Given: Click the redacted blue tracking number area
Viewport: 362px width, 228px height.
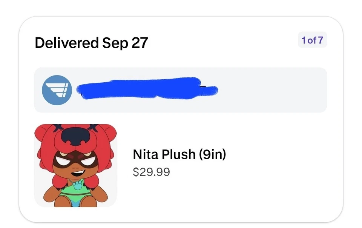Looking at the screenshot, I should tap(147, 89).
